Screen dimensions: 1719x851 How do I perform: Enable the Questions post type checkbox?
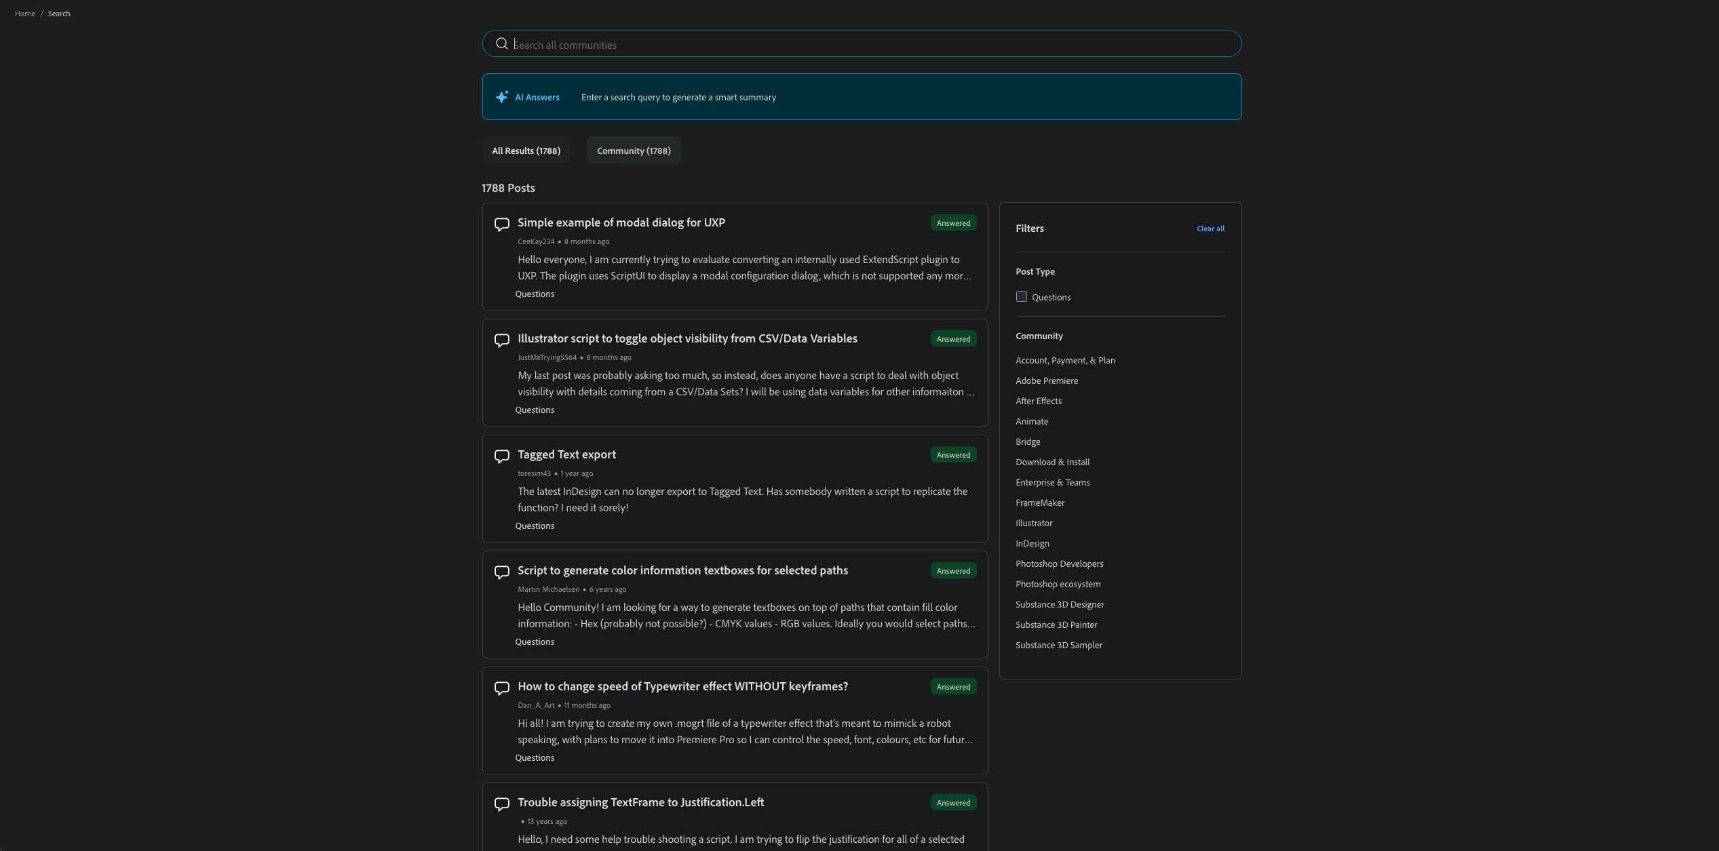click(x=1021, y=297)
